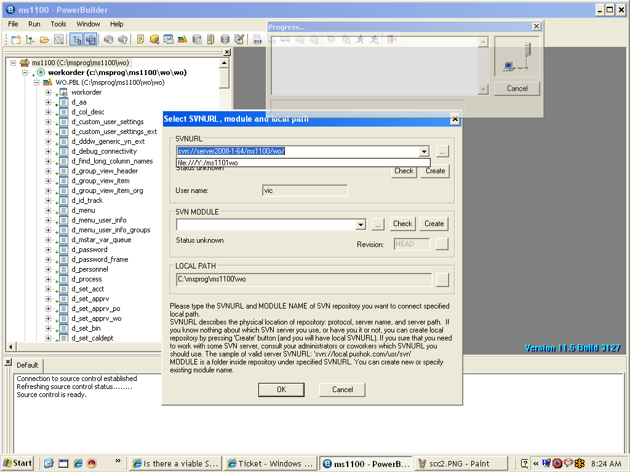This screenshot has height=472, width=630.
Task: Click the SVNURL browse '...' button
Action: click(442, 151)
